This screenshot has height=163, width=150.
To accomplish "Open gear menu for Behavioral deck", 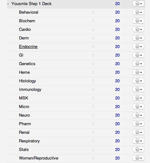I will pos(138,12).
